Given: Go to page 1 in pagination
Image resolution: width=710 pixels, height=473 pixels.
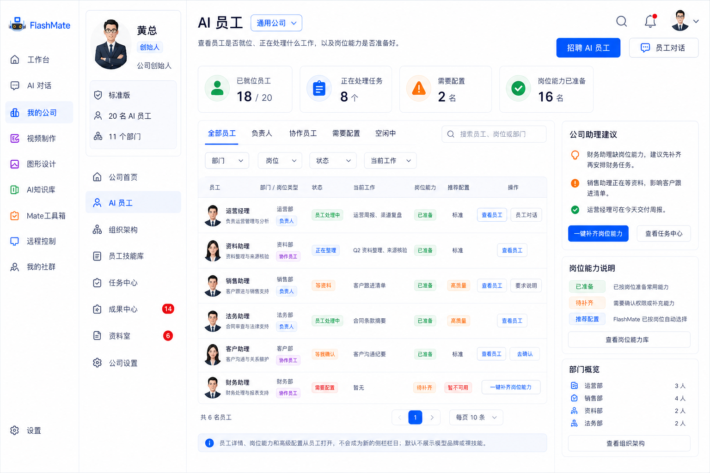Looking at the screenshot, I should point(415,418).
